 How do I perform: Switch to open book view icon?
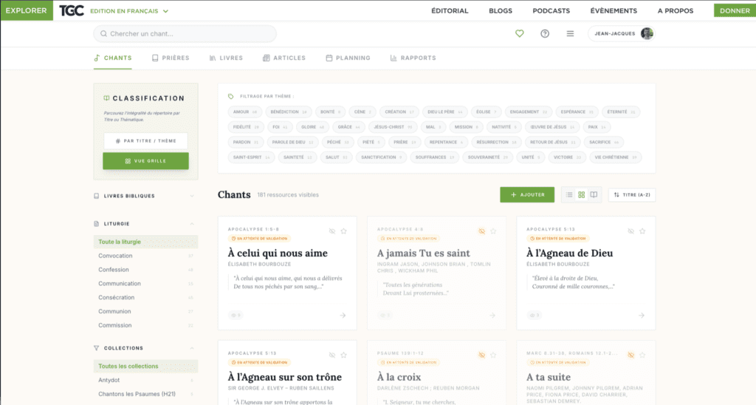tap(594, 195)
